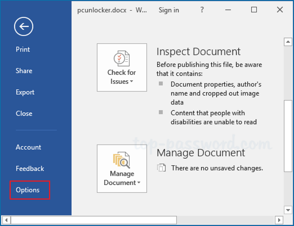Click the vertical scrollbar up arrow
This screenshot has width=294, height=226.
coord(288,42)
